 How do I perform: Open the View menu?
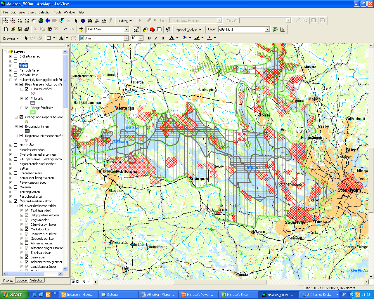click(x=22, y=12)
